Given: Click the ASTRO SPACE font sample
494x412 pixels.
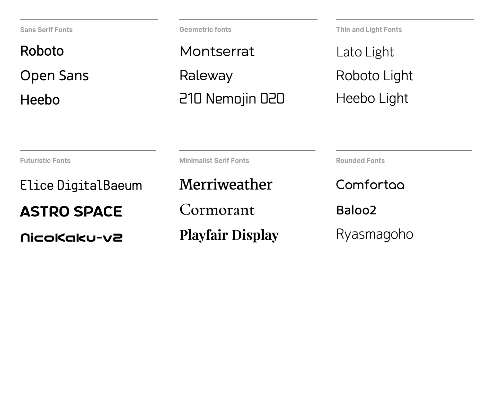Looking at the screenshot, I should click(71, 211).
